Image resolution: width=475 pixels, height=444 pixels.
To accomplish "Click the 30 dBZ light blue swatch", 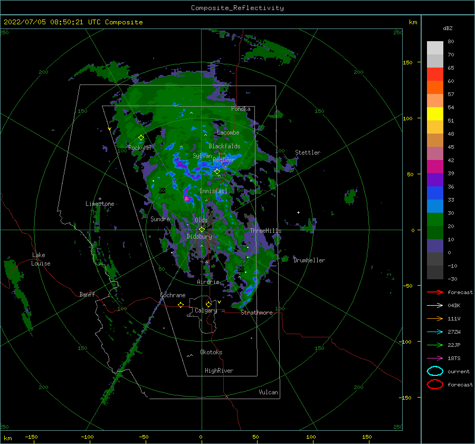I will point(435,206).
